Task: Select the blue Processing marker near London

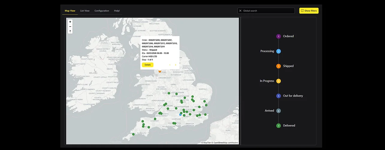Action: 180,115
